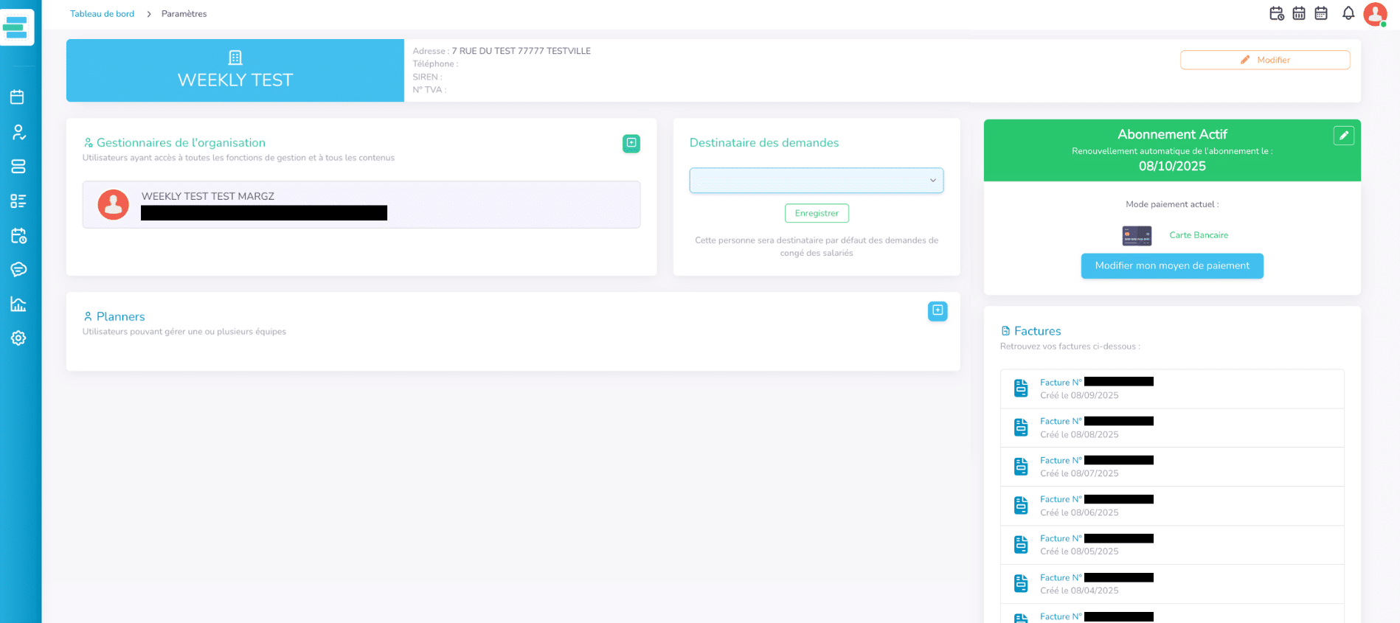Open the checklist icon in the sidebar
Image resolution: width=1400 pixels, height=623 pixels.
point(18,201)
